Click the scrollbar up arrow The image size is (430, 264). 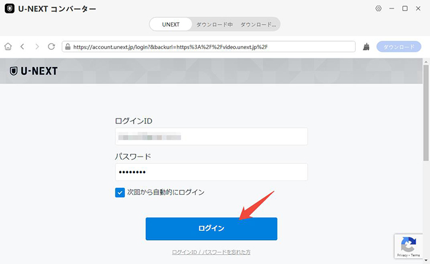point(426,61)
